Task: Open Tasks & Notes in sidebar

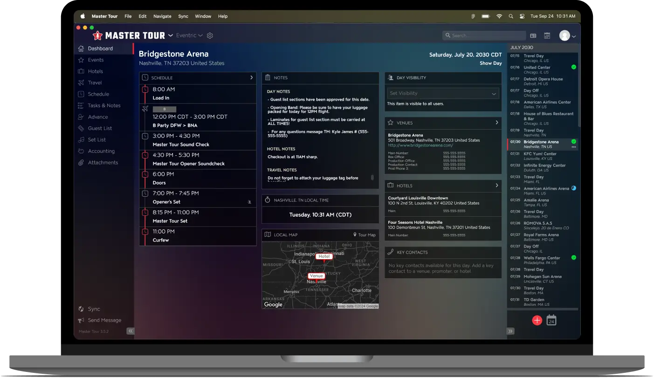Action: coord(103,105)
